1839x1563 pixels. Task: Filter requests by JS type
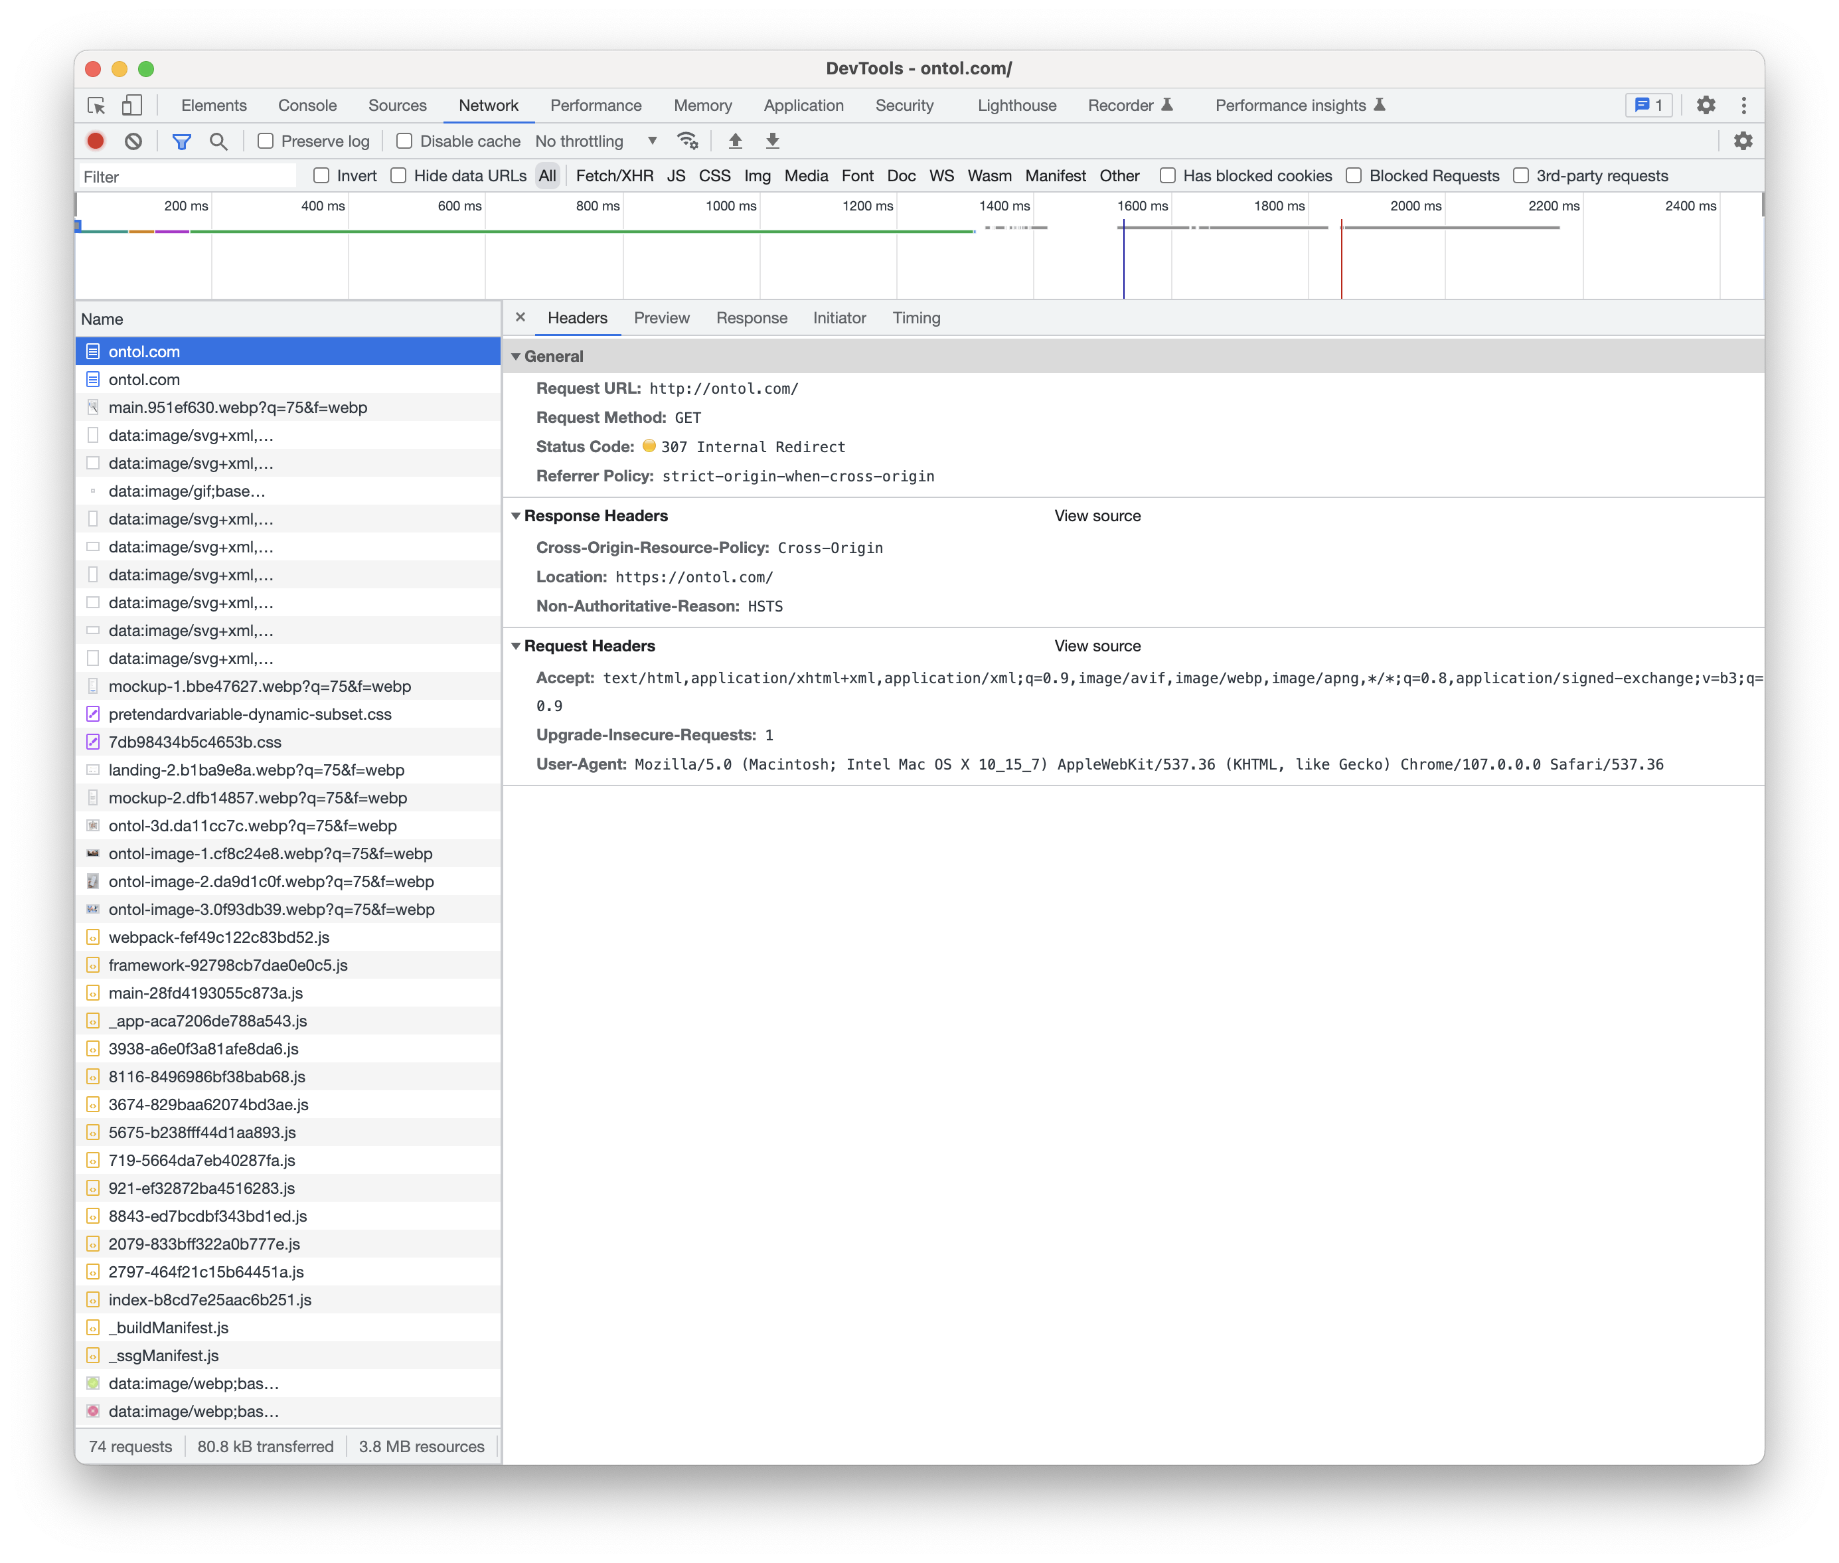click(676, 175)
